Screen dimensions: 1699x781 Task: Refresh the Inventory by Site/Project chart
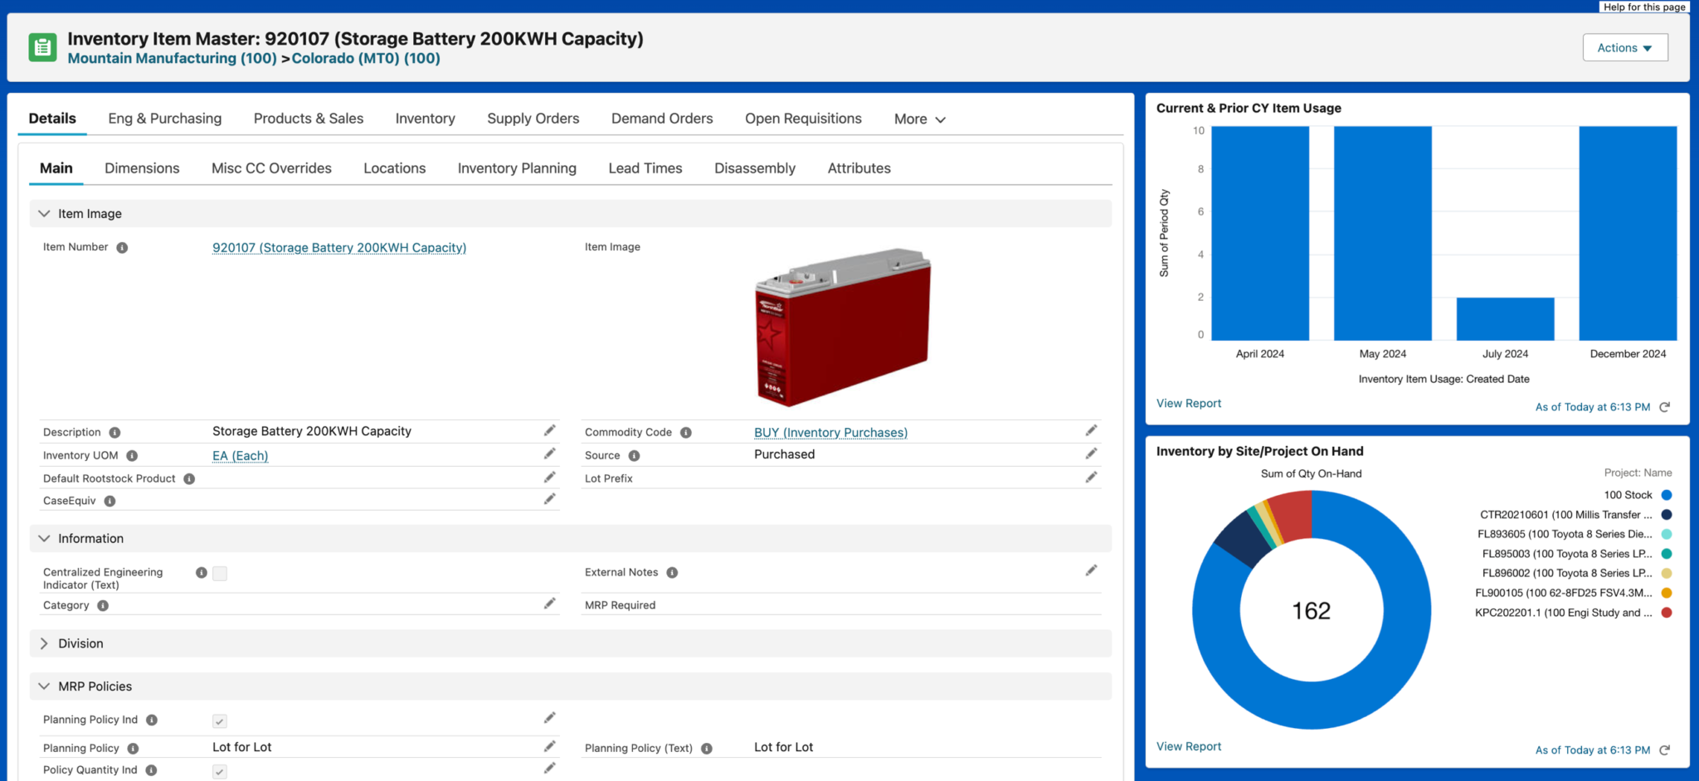coord(1664,750)
